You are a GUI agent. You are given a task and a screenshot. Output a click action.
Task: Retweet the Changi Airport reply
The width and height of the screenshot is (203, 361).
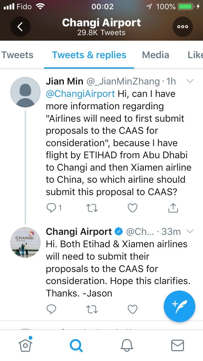click(92, 309)
